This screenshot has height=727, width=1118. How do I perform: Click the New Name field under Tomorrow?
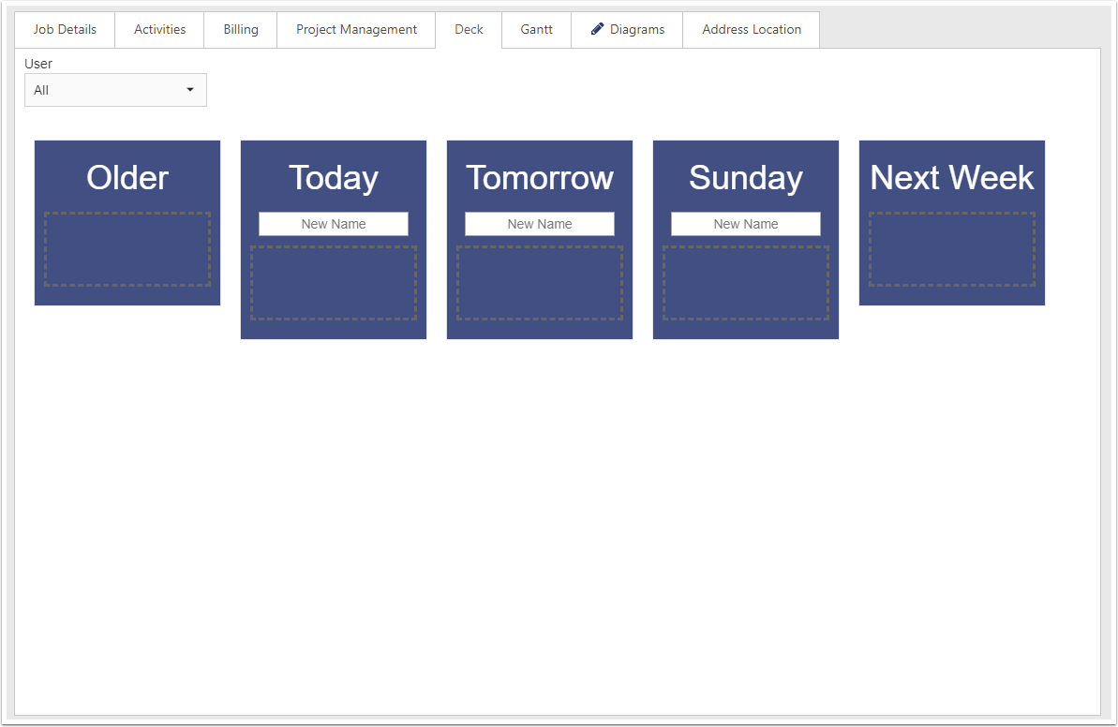(540, 224)
